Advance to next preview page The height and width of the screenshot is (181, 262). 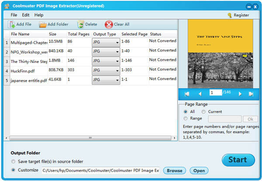tap(240, 94)
